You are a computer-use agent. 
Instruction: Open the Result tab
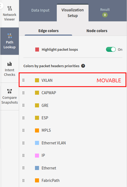tap(105, 12)
